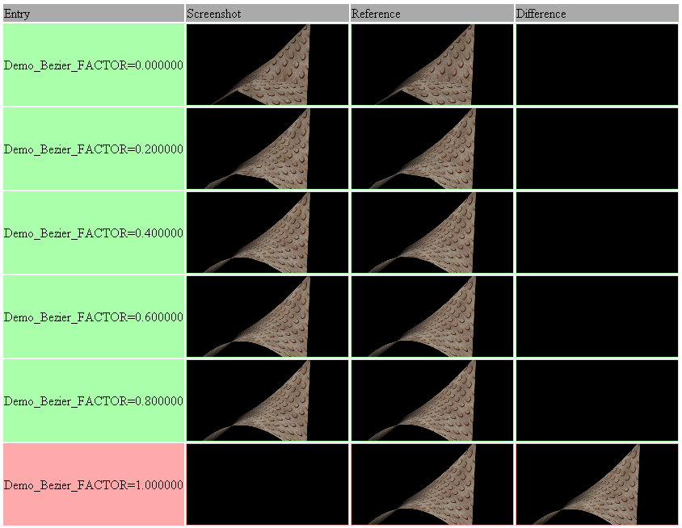Screen dimensions: 682x528
Task: Open screenshot image for FACTOR=0.400000
Action: [x=267, y=233]
